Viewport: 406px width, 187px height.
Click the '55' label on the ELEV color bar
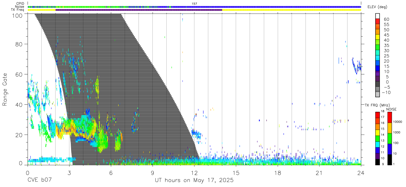click(386, 25)
